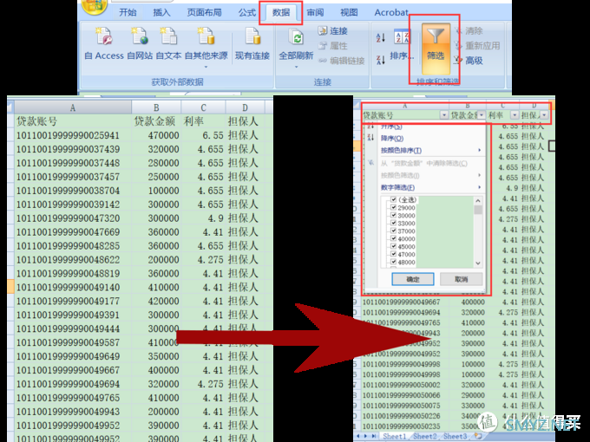
Task: Click filter list scrollbar up arrow
Action: click(478, 200)
